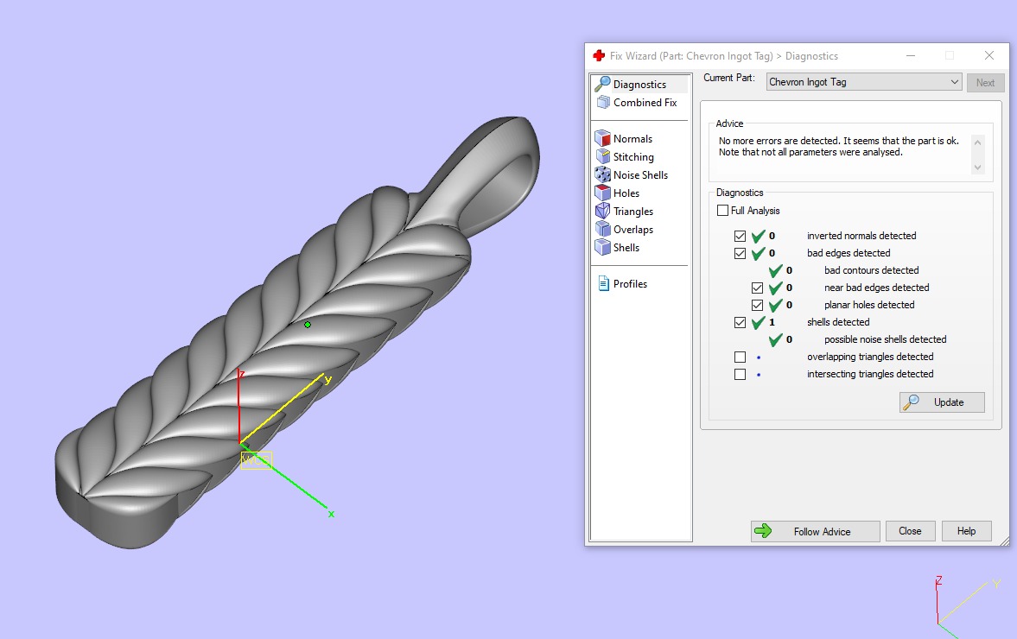The image size is (1017, 639).
Task: Open the Diagnostics sidebar page
Action: (x=639, y=85)
